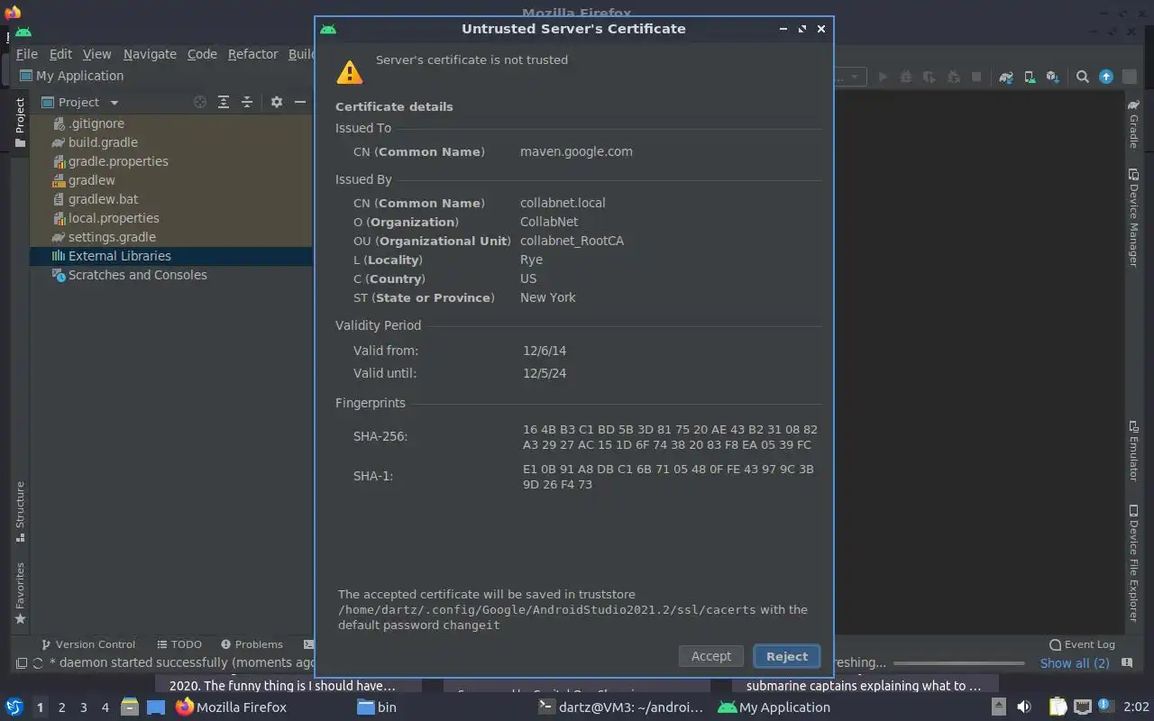
Task: Click the Stop square icon in toolbar
Action: coord(976,78)
